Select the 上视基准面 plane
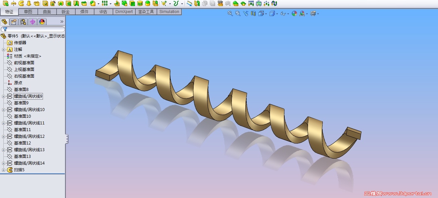Image resolution: width=438 pixels, height=198 pixels. click(24, 70)
